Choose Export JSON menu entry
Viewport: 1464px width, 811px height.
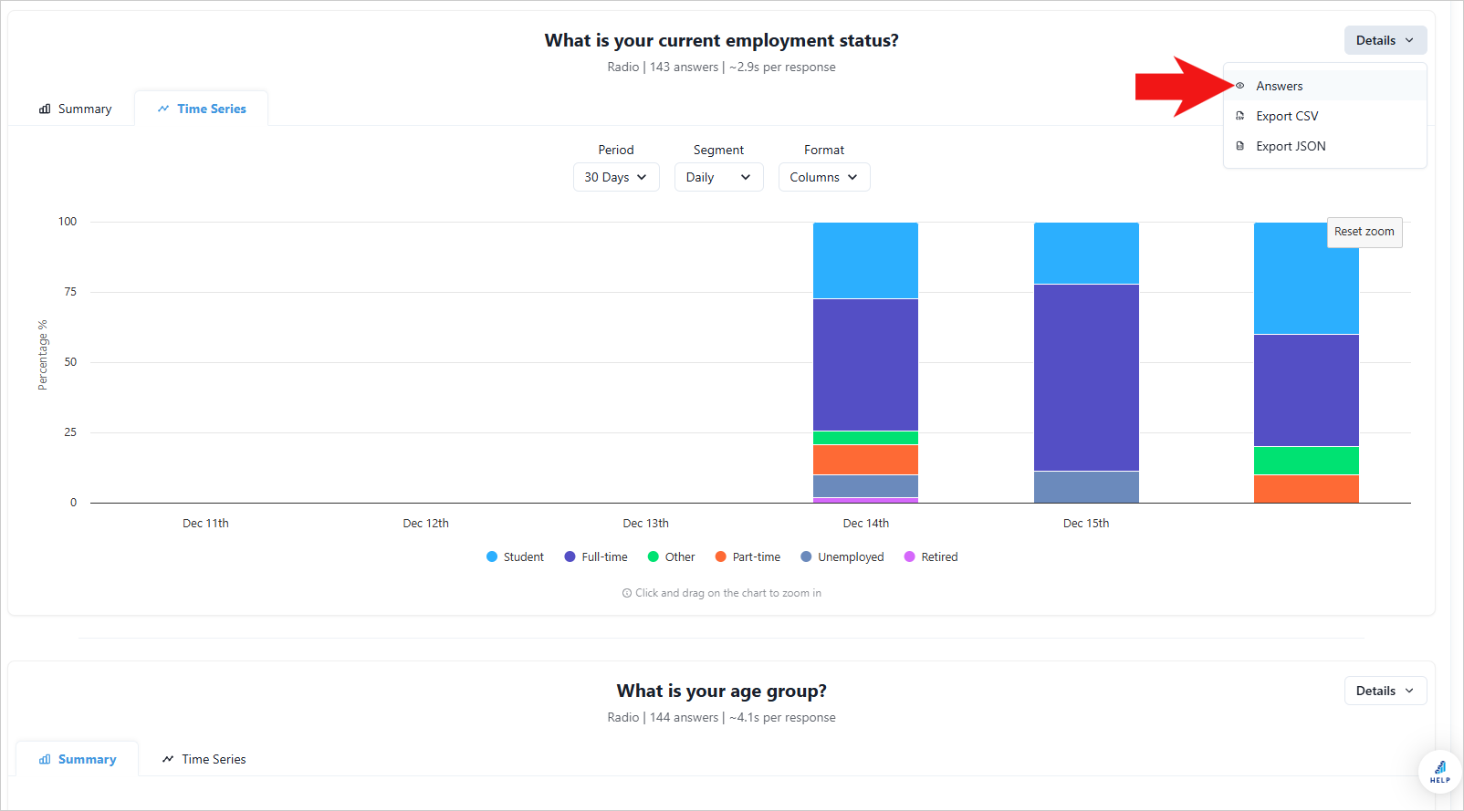coord(1324,146)
